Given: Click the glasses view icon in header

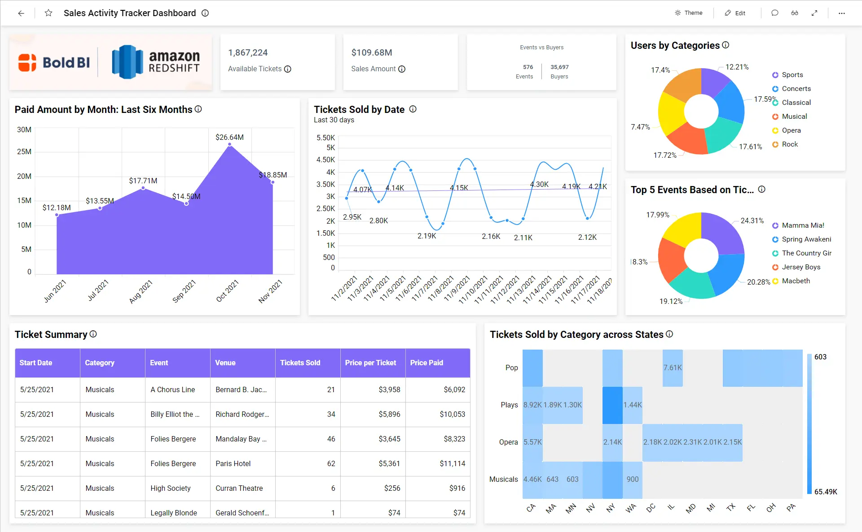Looking at the screenshot, I should [x=794, y=13].
